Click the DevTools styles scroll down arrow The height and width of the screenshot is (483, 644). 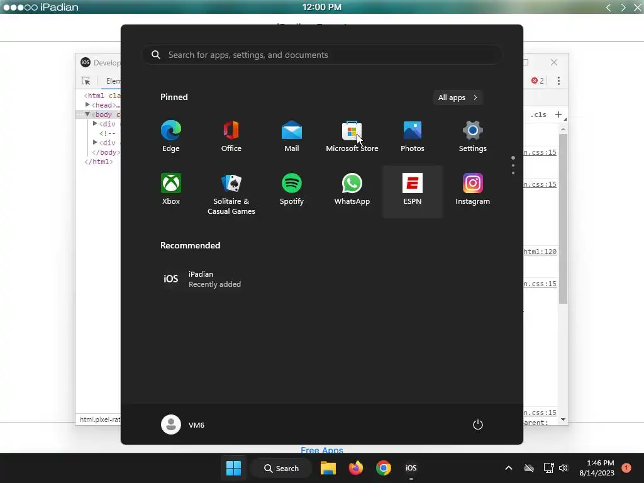(x=563, y=419)
